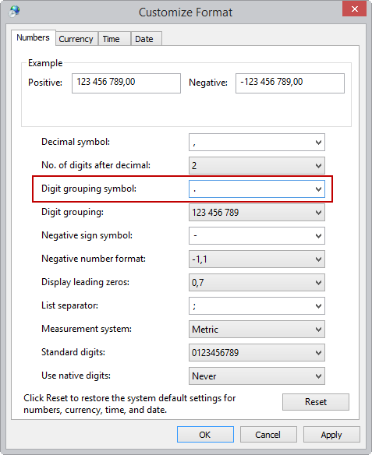Open the Time tab
The width and height of the screenshot is (372, 455).
pyautogui.click(x=112, y=39)
